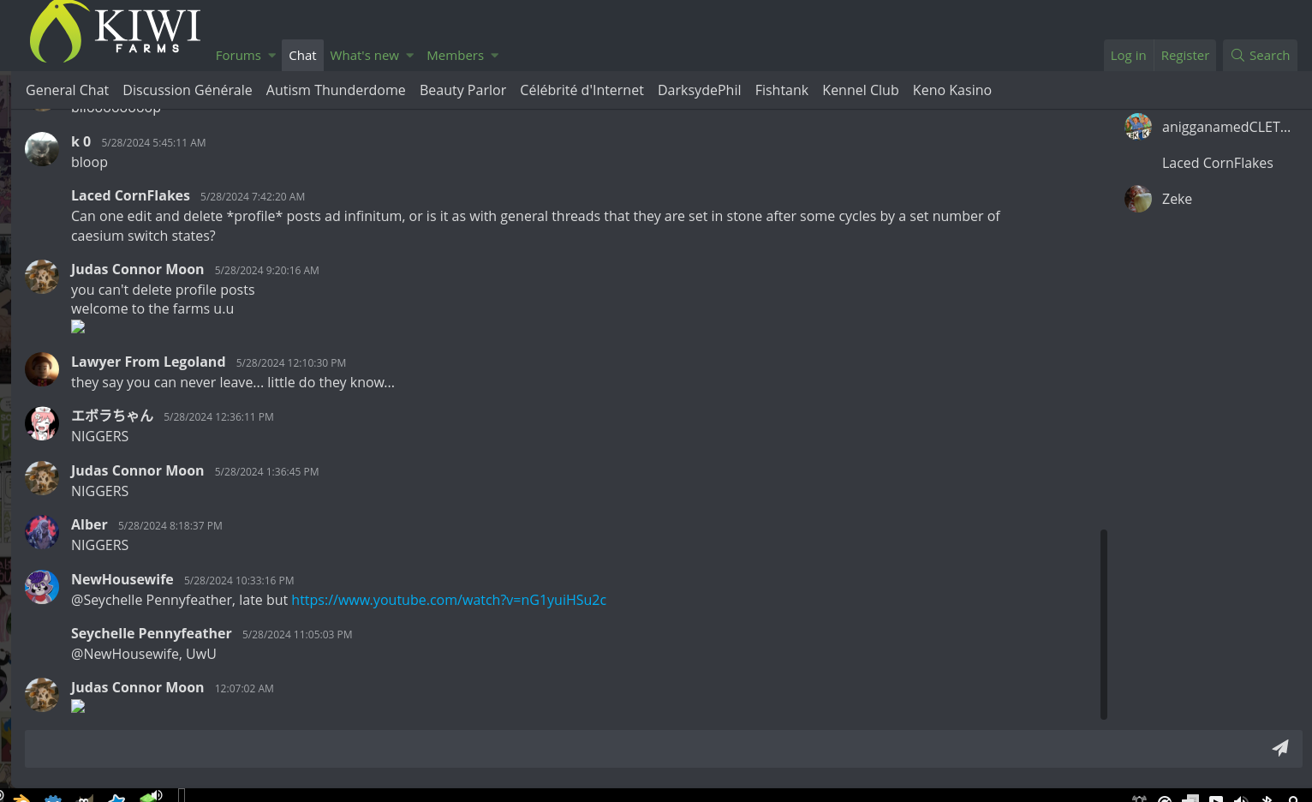This screenshot has width=1312, height=802.
Task: Switch to the Autism Thunderdome room
Action: [336, 90]
